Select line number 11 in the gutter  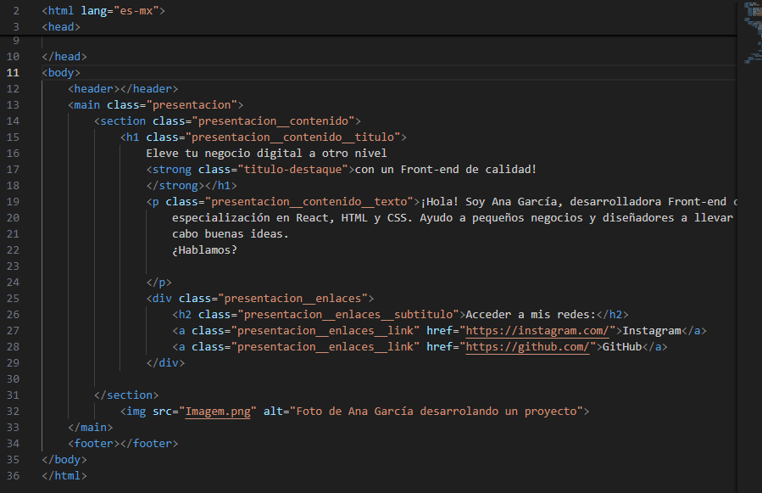pyautogui.click(x=13, y=72)
